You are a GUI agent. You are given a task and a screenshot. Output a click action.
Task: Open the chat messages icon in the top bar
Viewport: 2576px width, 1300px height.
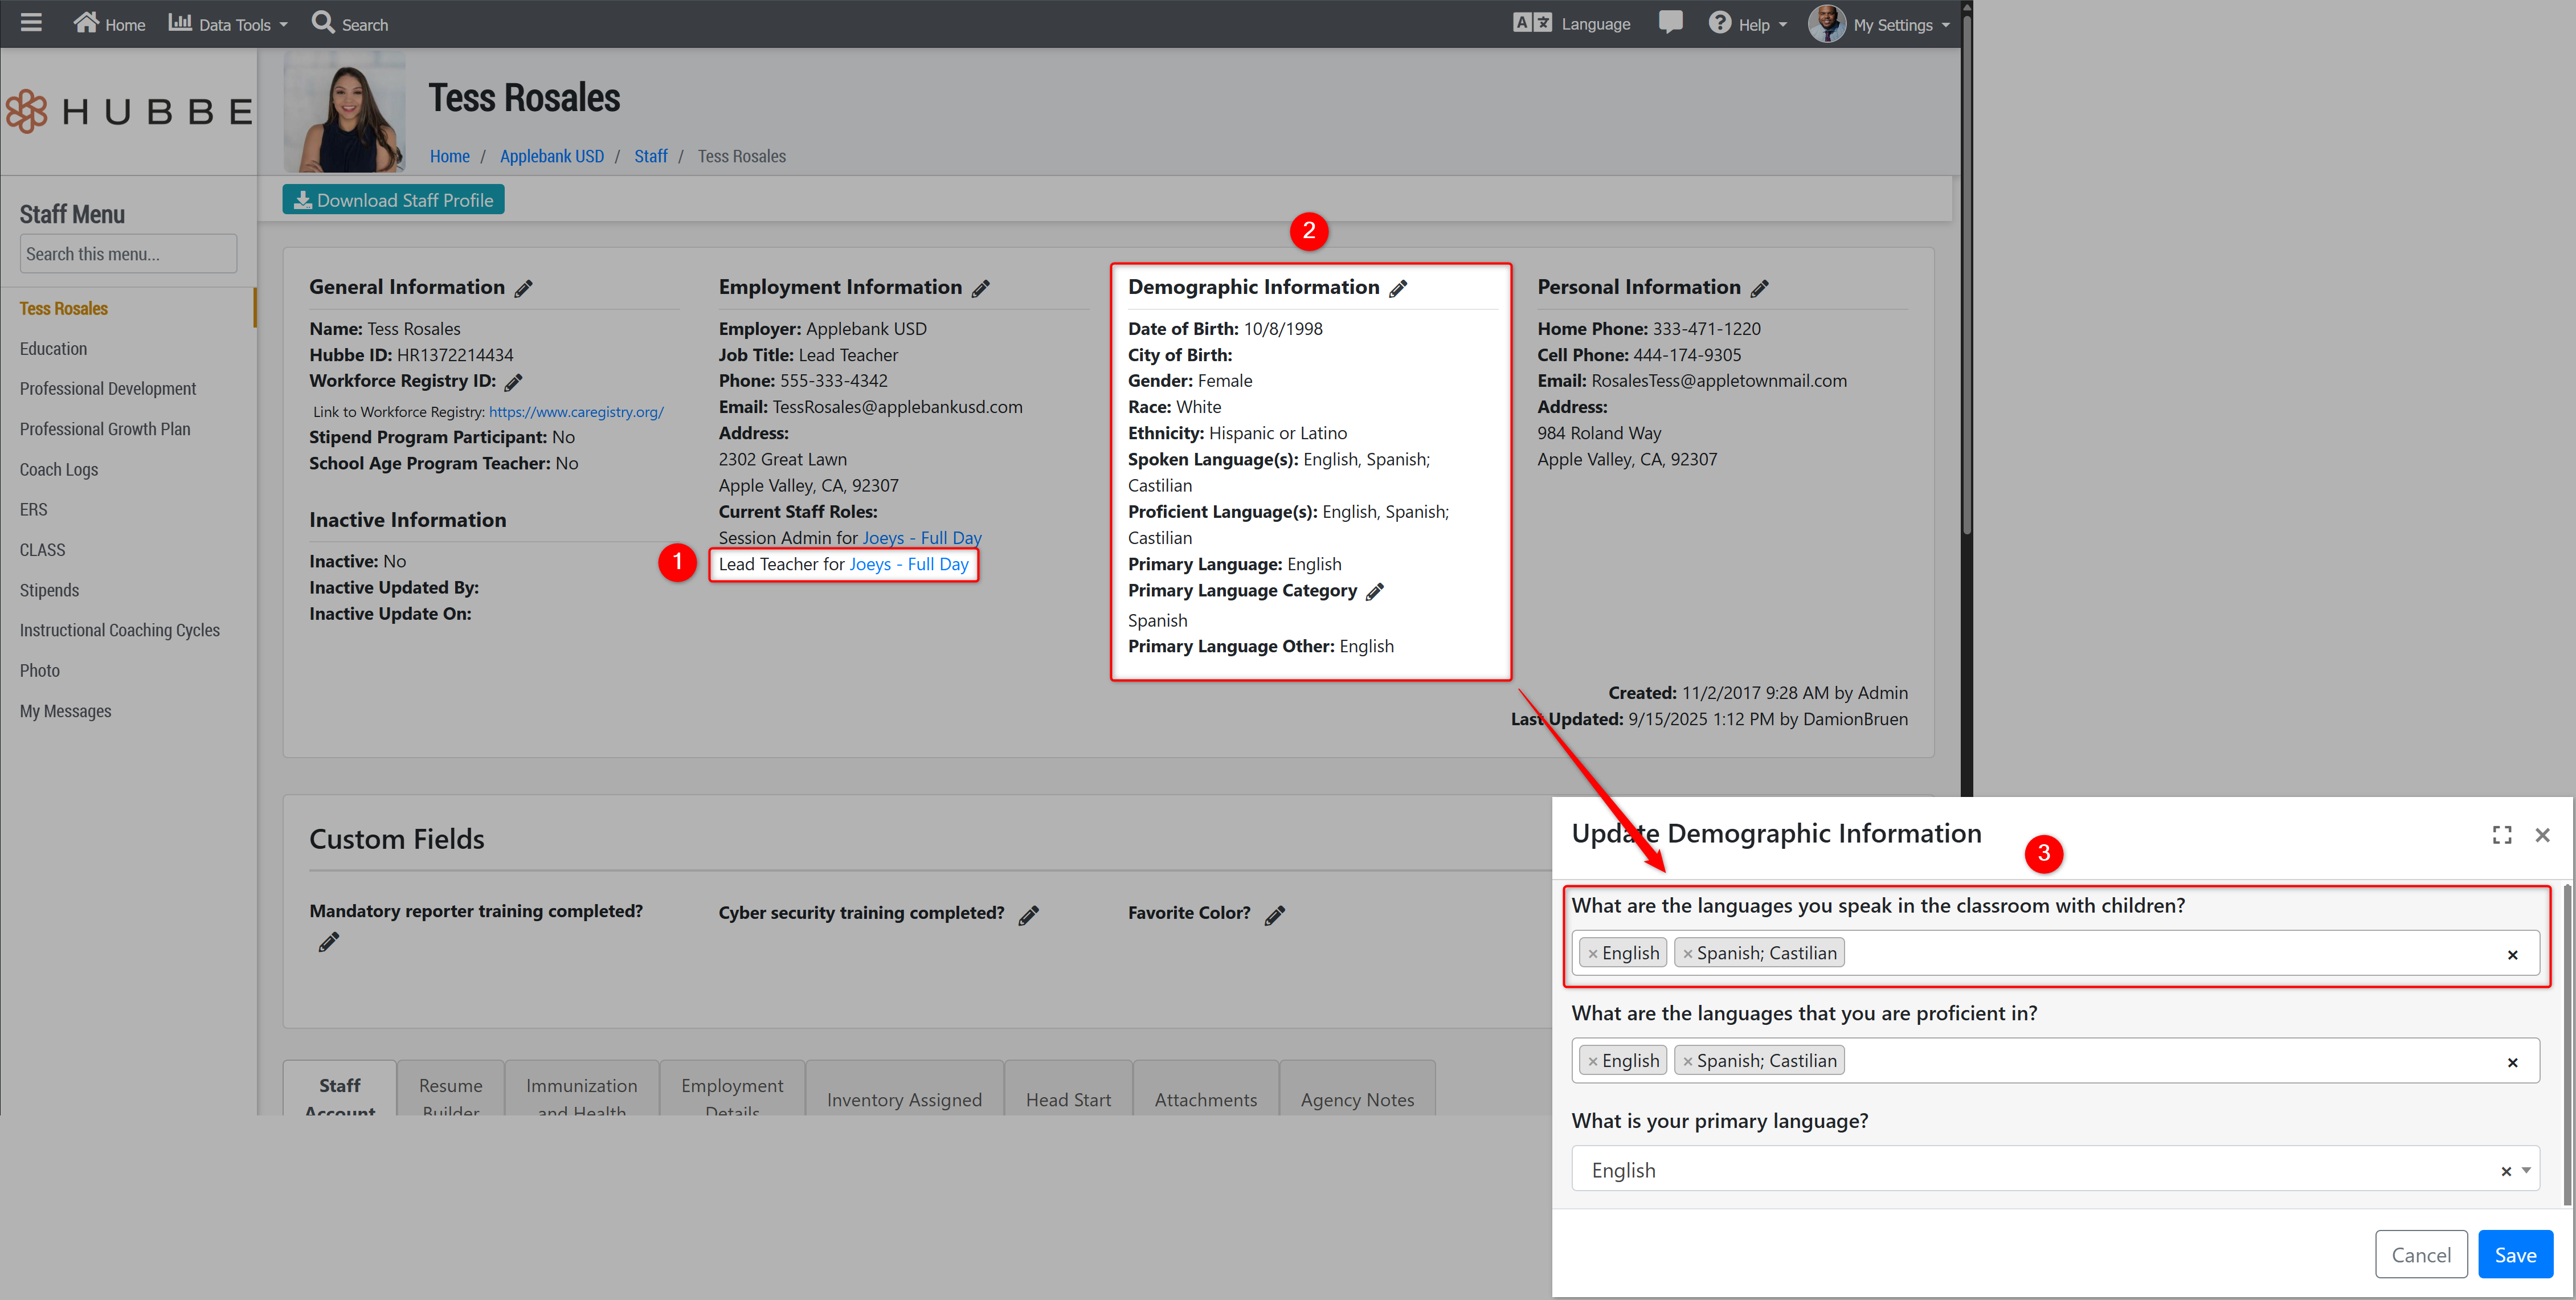tap(1670, 22)
